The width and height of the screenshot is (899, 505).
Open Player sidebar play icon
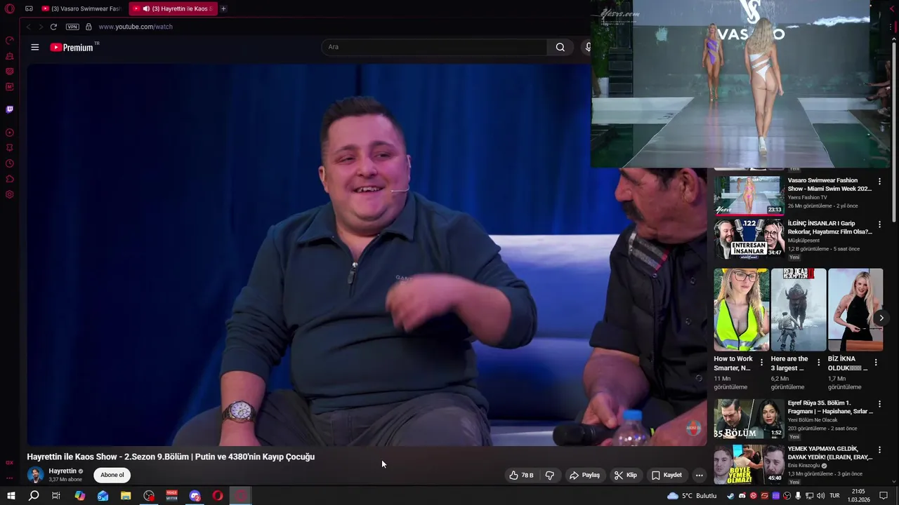point(10,133)
